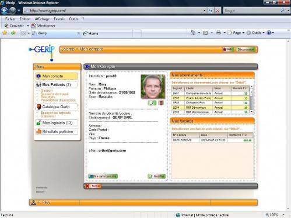Click subscriptions list scrollbar down arrow

pos(251,112)
